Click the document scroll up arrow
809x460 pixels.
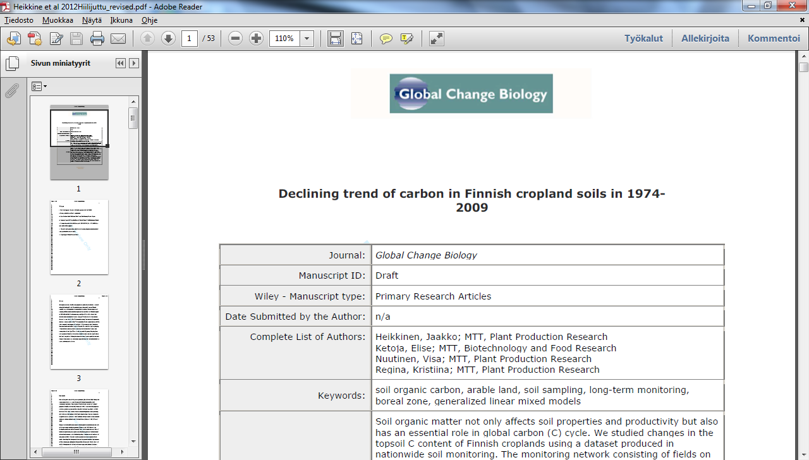point(803,56)
